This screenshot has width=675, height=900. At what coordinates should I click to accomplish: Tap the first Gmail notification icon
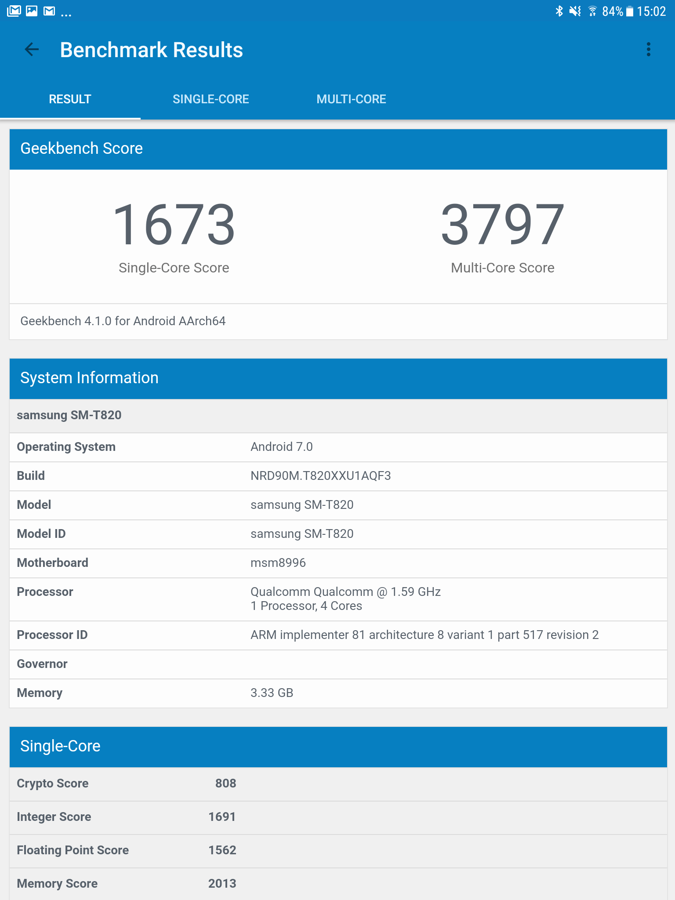click(x=14, y=11)
